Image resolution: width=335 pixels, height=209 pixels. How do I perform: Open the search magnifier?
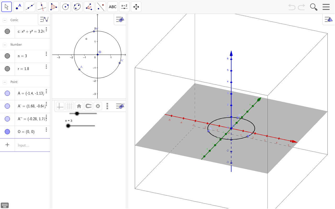click(x=314, y=7)
